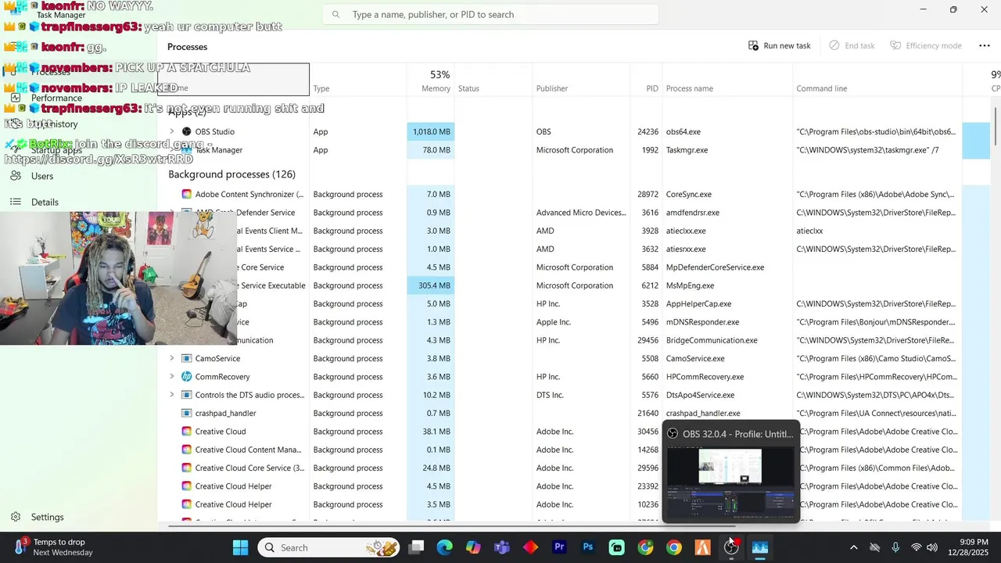Click the Creative Cloud process icon
Screen dimensions: 1001x563
[186, 431]
